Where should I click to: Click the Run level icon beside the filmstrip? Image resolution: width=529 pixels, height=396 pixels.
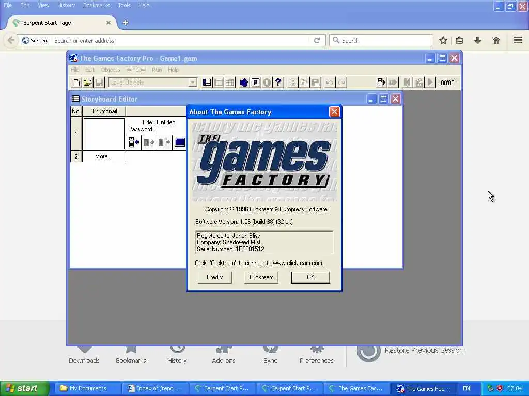(x=393, y=82)
